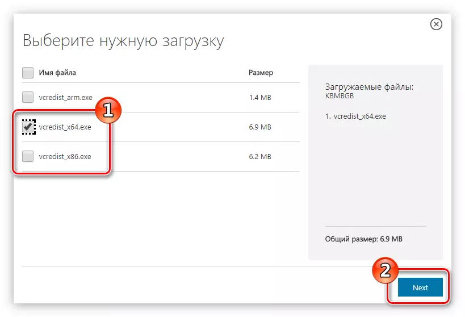Screen dimensions: 465x317
Task: Click the 6.2 MB size value
Action: click(x=260, y=157)
